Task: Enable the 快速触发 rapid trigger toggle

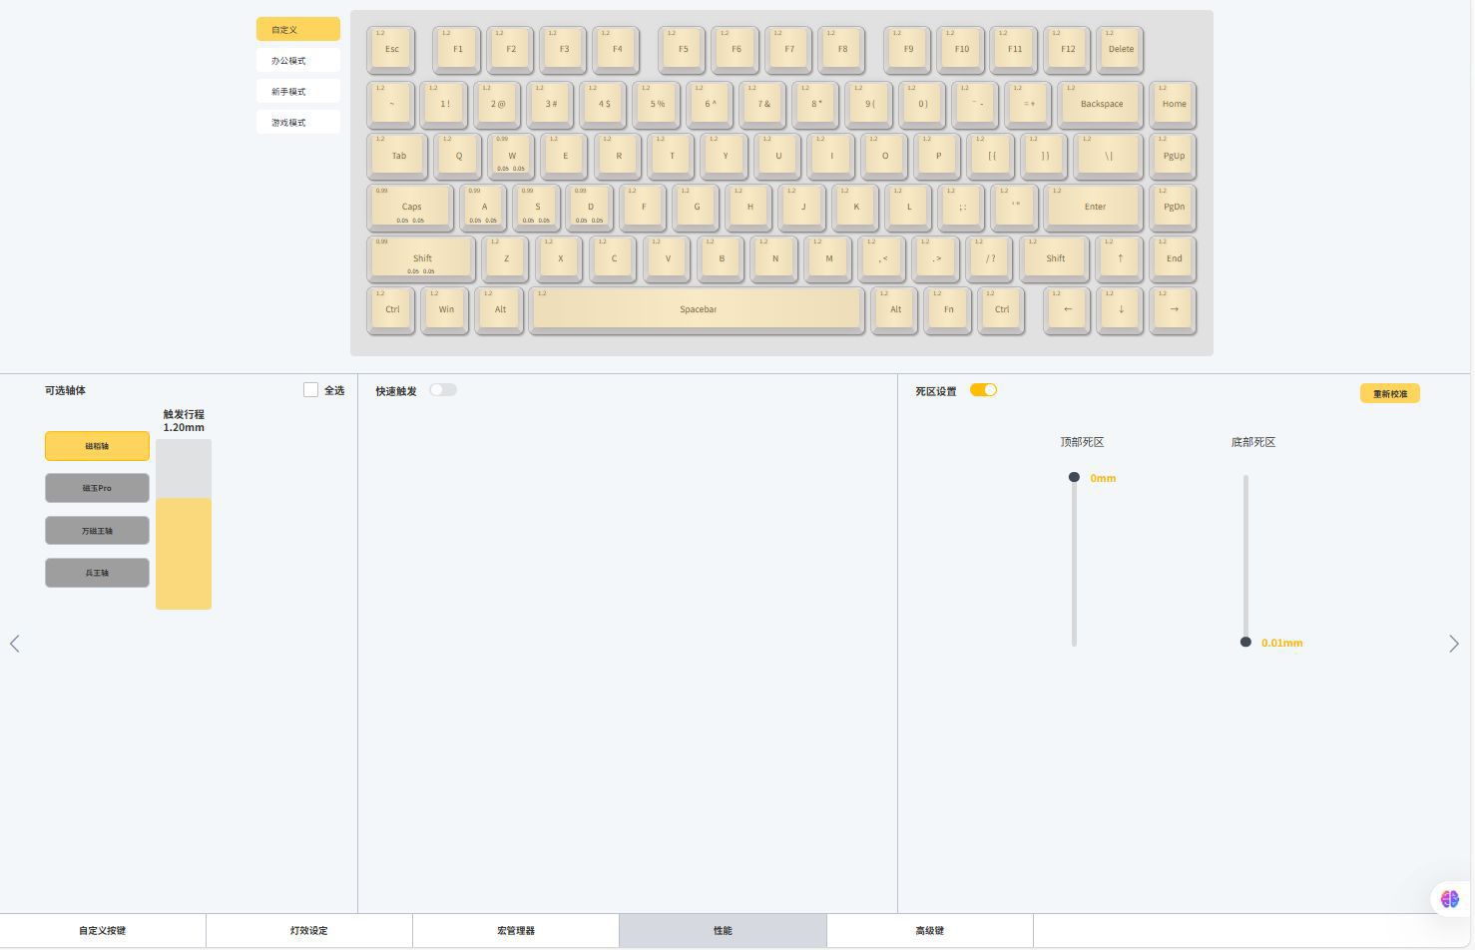Action: [443, 390]
